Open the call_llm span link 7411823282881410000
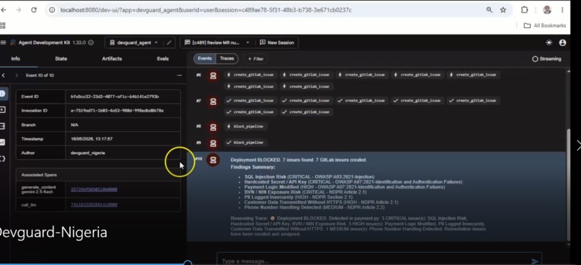The width and height of the screenshot is (581, 265). tap(94, 205)
